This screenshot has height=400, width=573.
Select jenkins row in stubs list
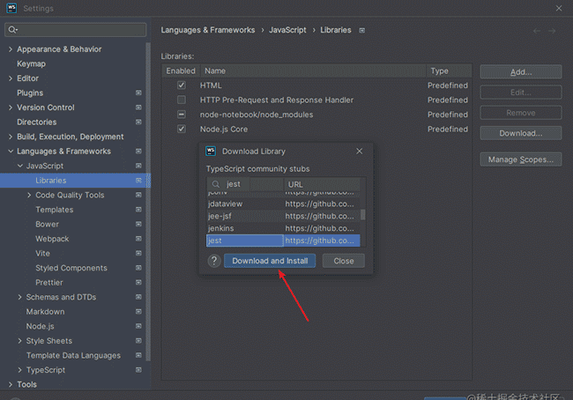click(x=283, y=228)
